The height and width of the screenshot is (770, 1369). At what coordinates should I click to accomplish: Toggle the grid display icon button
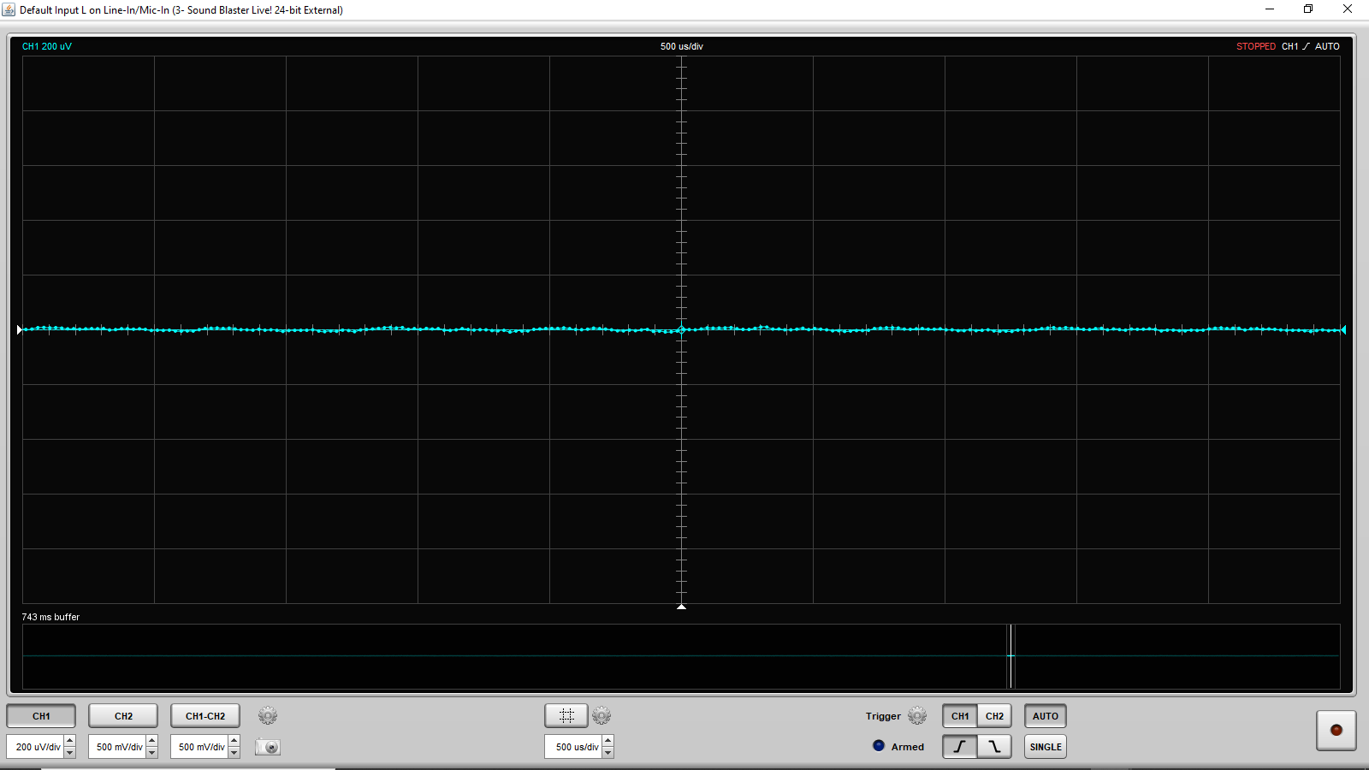pos(566,716)
